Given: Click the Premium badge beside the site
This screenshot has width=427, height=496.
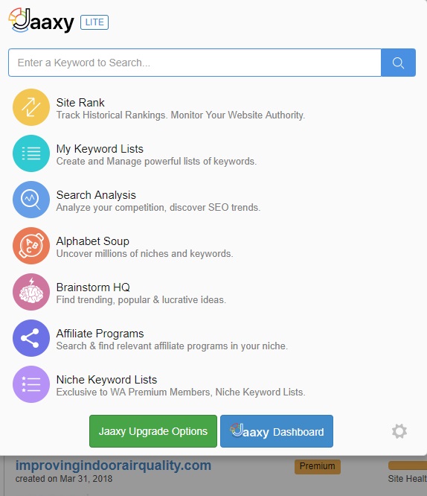Looking at the screenshot, I should pyautogui.click(x=318, y=466).
